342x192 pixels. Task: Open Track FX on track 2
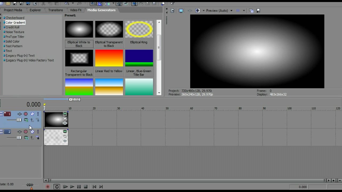click(20, 132)
